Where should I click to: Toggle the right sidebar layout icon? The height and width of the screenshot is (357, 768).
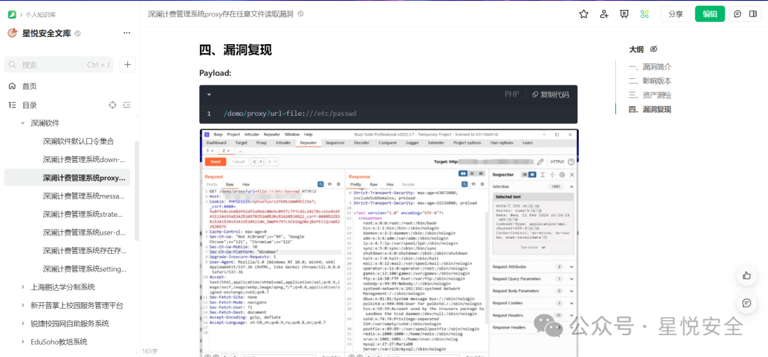coord(753,14)
